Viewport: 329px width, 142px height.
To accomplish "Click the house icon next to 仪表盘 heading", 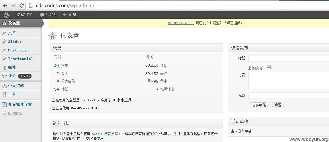I will [52, 35].
